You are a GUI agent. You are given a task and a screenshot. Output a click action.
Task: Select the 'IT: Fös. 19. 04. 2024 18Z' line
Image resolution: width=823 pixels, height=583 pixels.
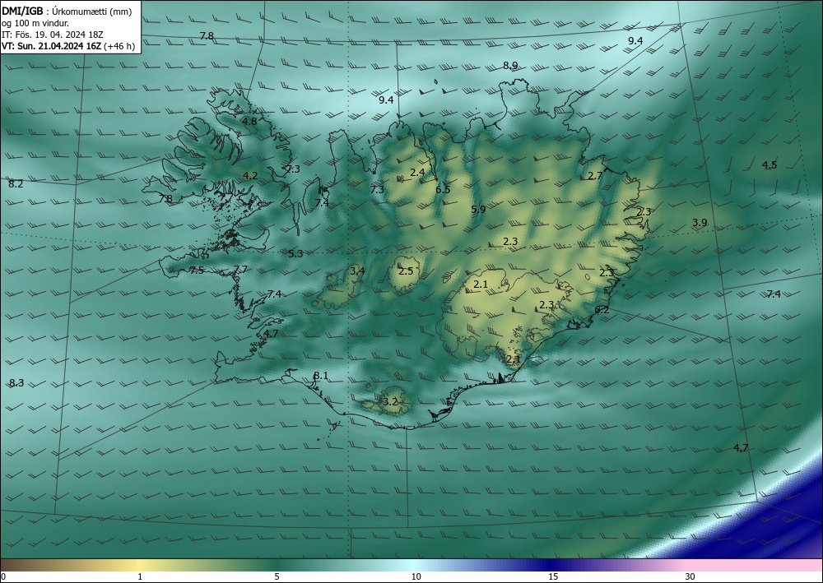coord(52,35)
